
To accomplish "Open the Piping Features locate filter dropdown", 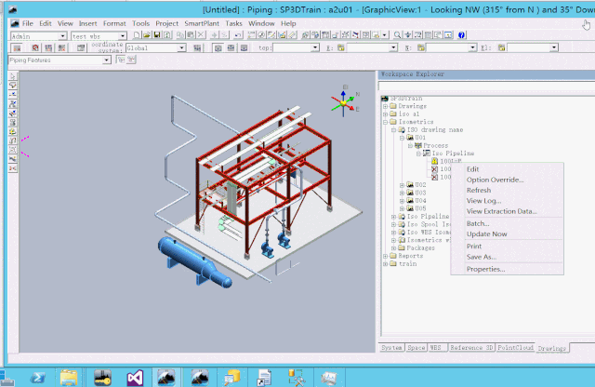I will (x=107, y=60).
